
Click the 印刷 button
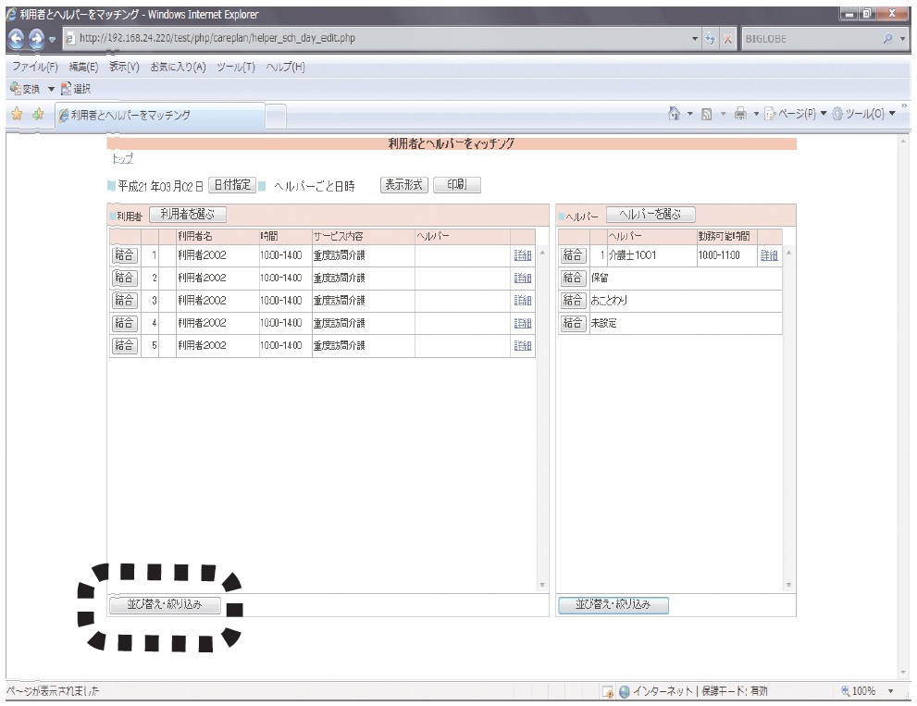(457, 185)
